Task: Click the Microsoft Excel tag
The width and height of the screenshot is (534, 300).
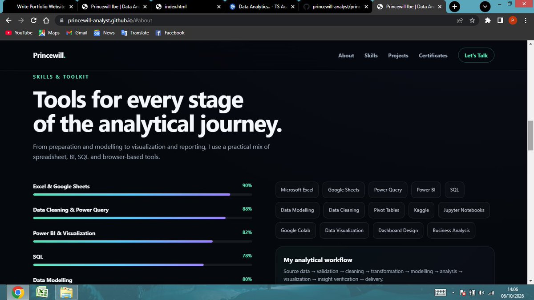Action: (297, 190)
